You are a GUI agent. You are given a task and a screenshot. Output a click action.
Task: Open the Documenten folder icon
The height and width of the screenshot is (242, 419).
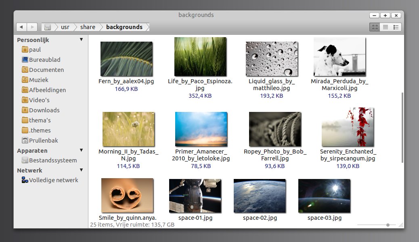[25, 70]
